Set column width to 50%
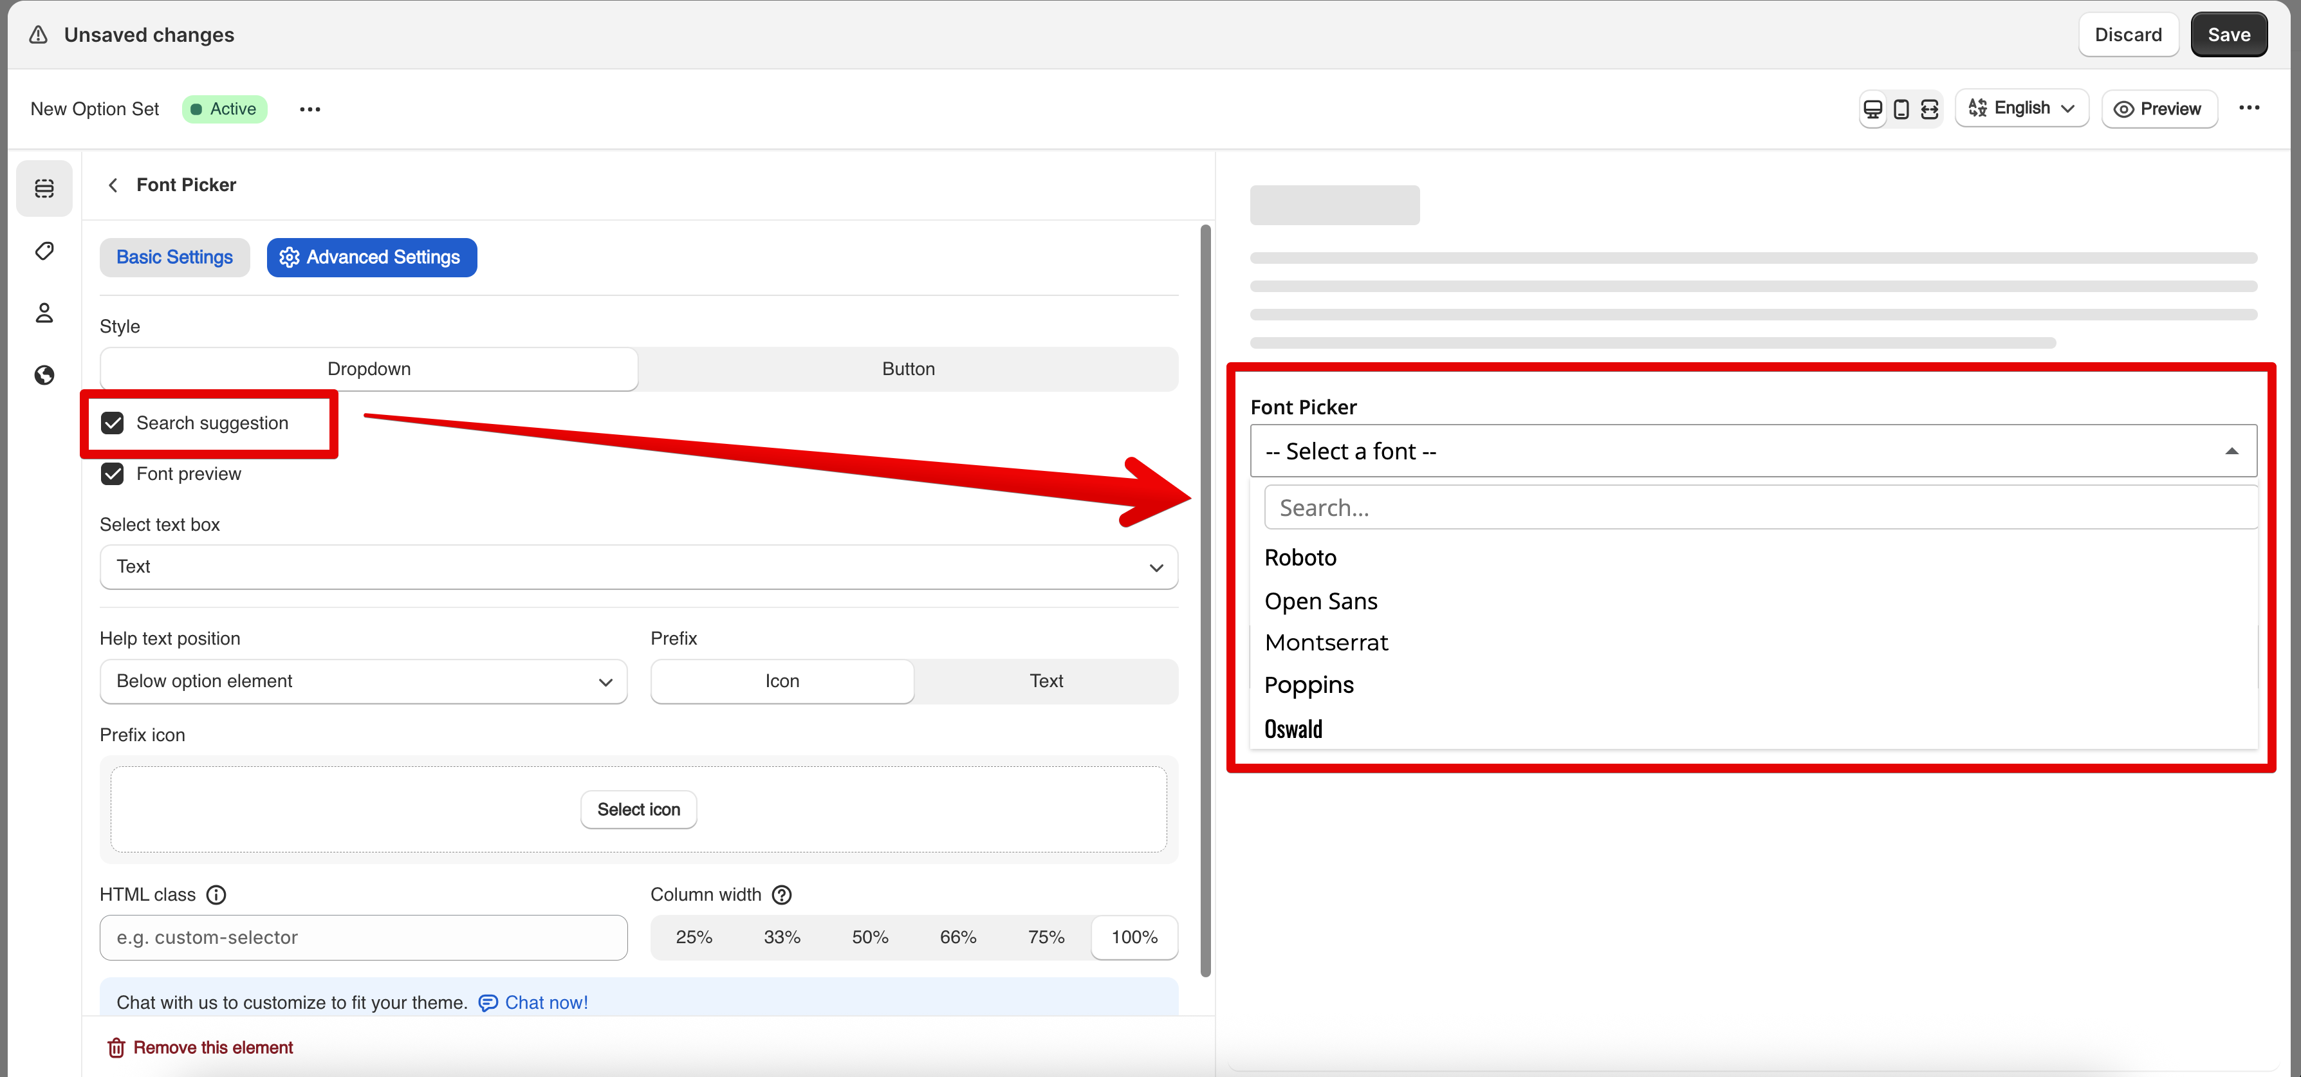Screen dimensions: 2301x1077 point(869,937)
